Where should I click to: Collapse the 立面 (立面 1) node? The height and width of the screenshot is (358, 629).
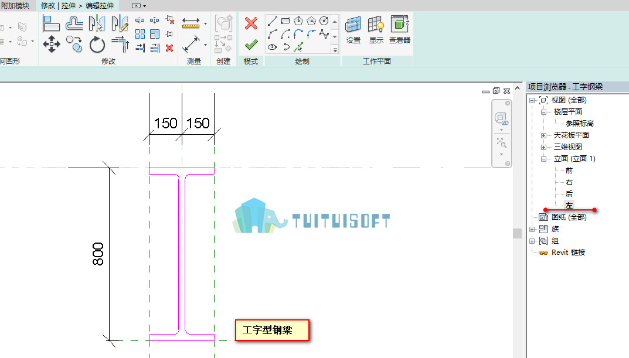pos(543,159)
